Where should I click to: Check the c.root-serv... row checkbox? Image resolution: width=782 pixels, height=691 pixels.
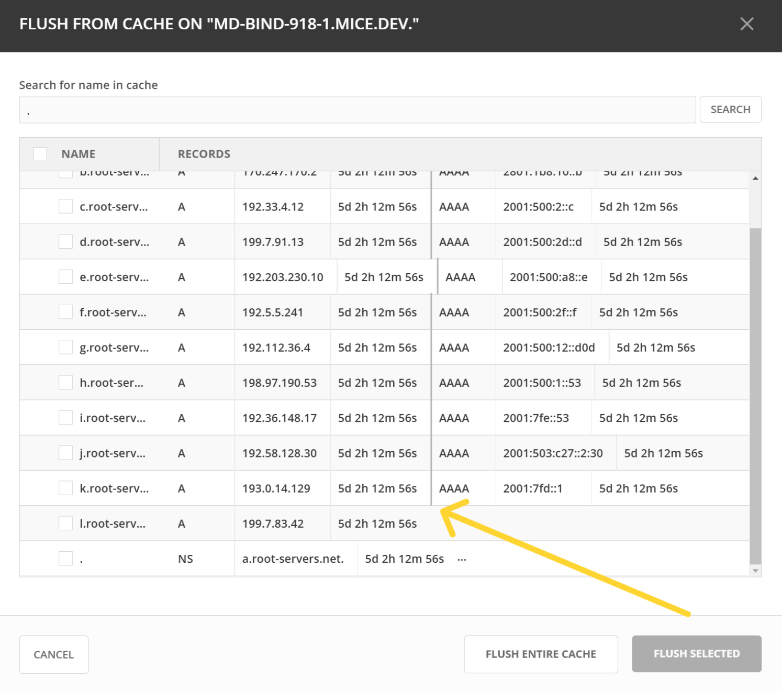[65, 207]
